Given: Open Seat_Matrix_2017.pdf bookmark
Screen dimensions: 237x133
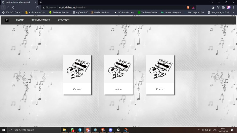Looking at the screenshot, I should pyautogui.click(x=218, y=12).
